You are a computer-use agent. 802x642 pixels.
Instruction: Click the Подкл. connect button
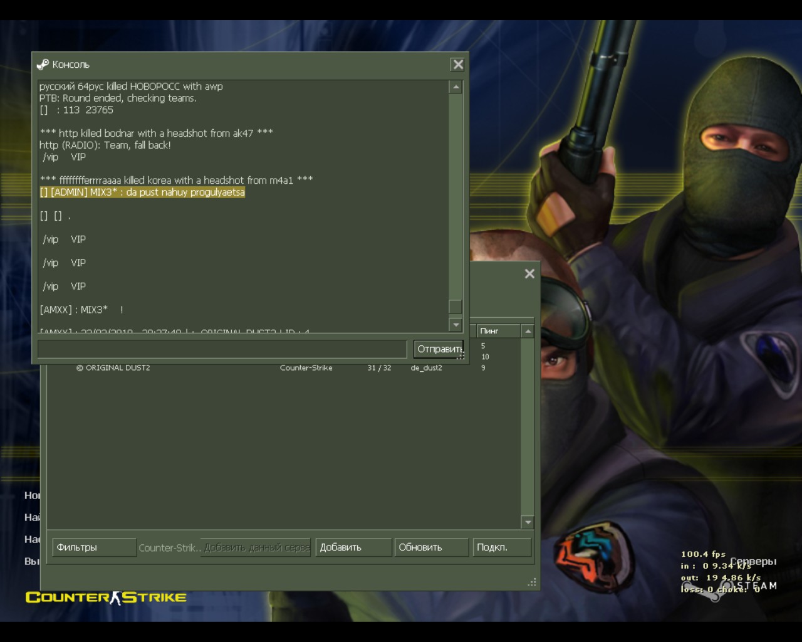(x=502, y=547)
